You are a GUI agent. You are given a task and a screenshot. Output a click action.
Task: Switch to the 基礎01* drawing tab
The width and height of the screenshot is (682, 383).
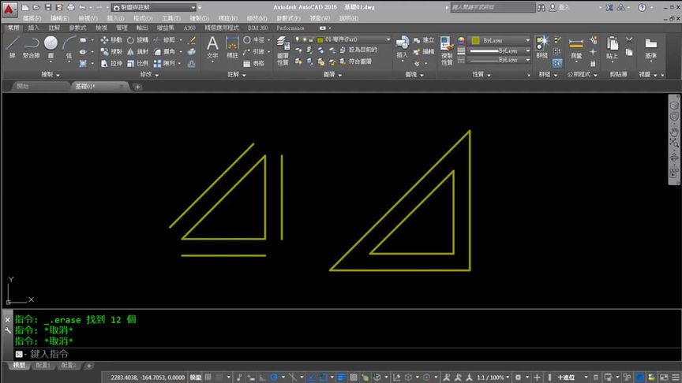99,87
